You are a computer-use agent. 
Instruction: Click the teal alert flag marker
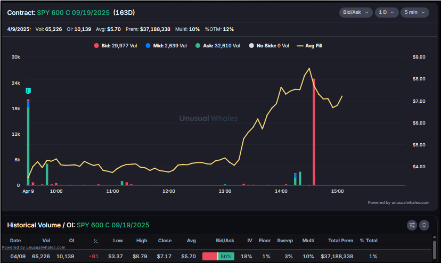(x=28, y=91)
